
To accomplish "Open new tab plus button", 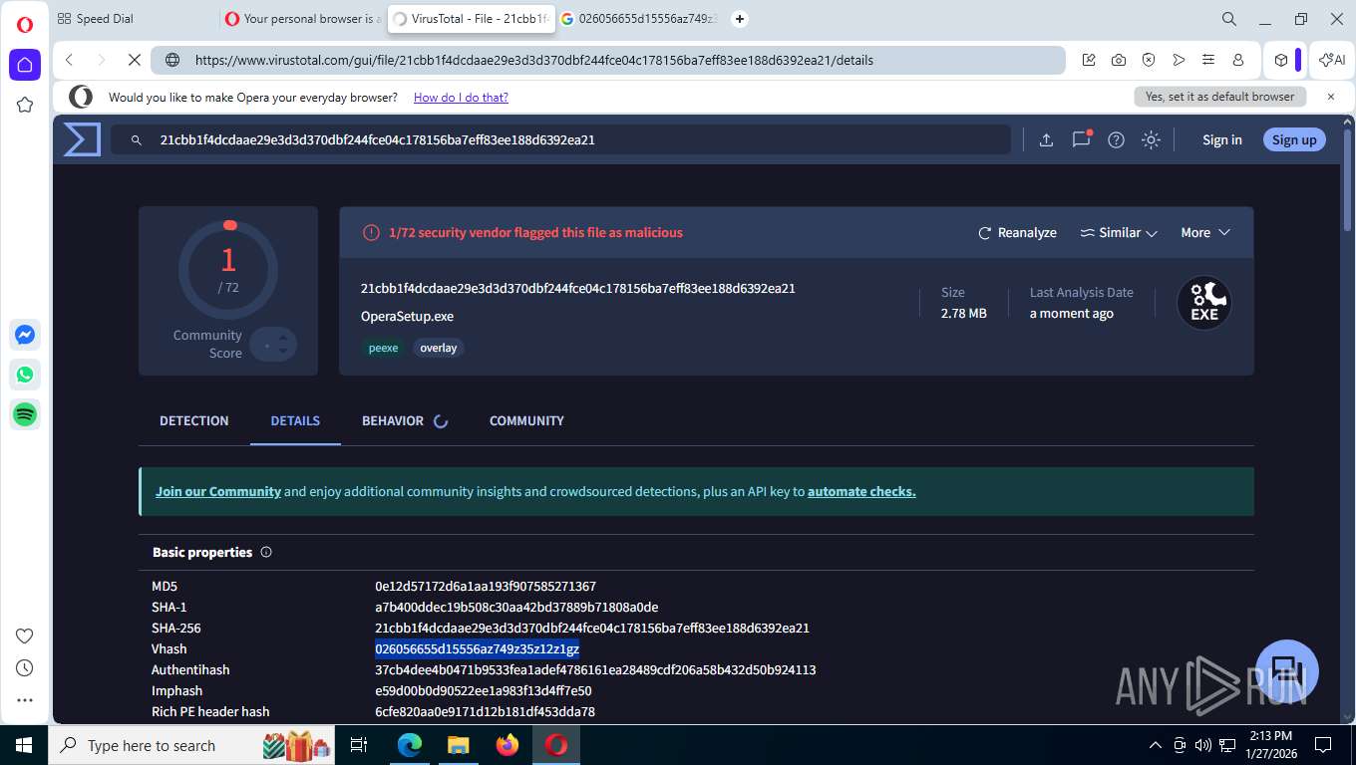I will pyautogui.click(x=740, y=19).
